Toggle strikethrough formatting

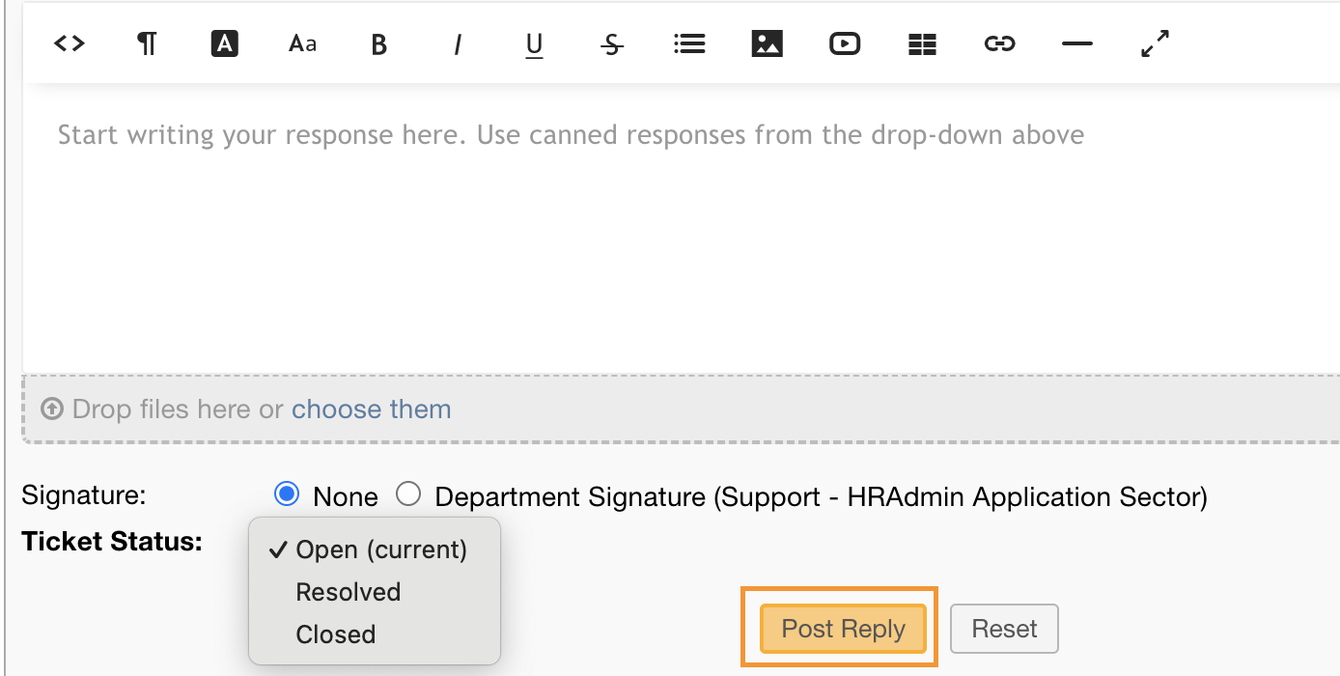(x=612, y=44)
